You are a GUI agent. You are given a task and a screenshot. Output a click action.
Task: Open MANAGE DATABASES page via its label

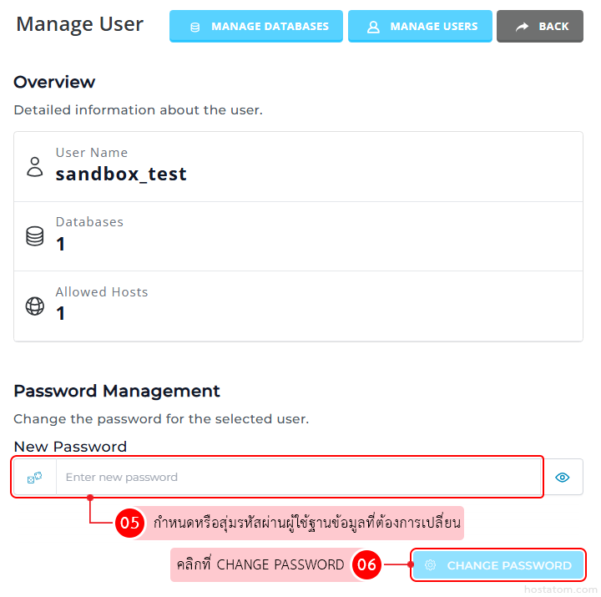(x=270, y=27)
